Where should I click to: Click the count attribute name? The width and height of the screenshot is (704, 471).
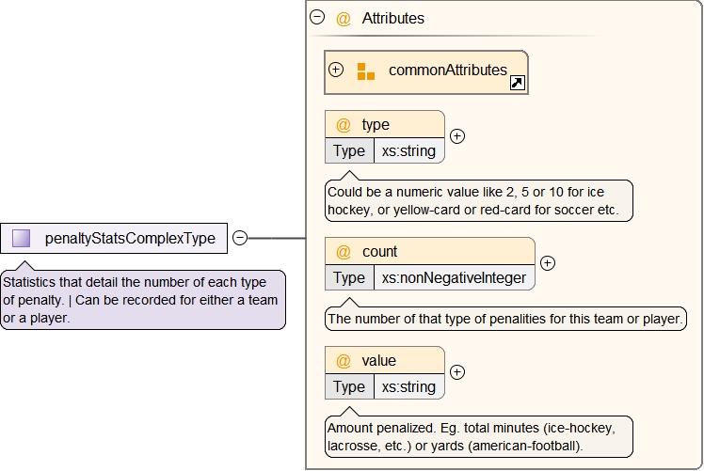tap(380, 252)
